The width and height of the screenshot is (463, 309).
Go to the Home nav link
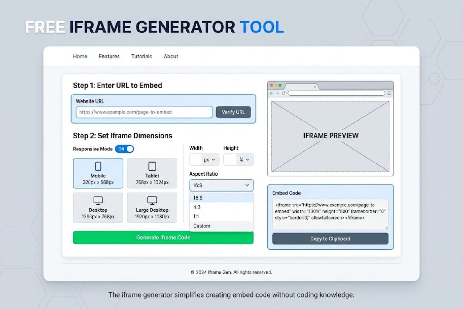80,56
